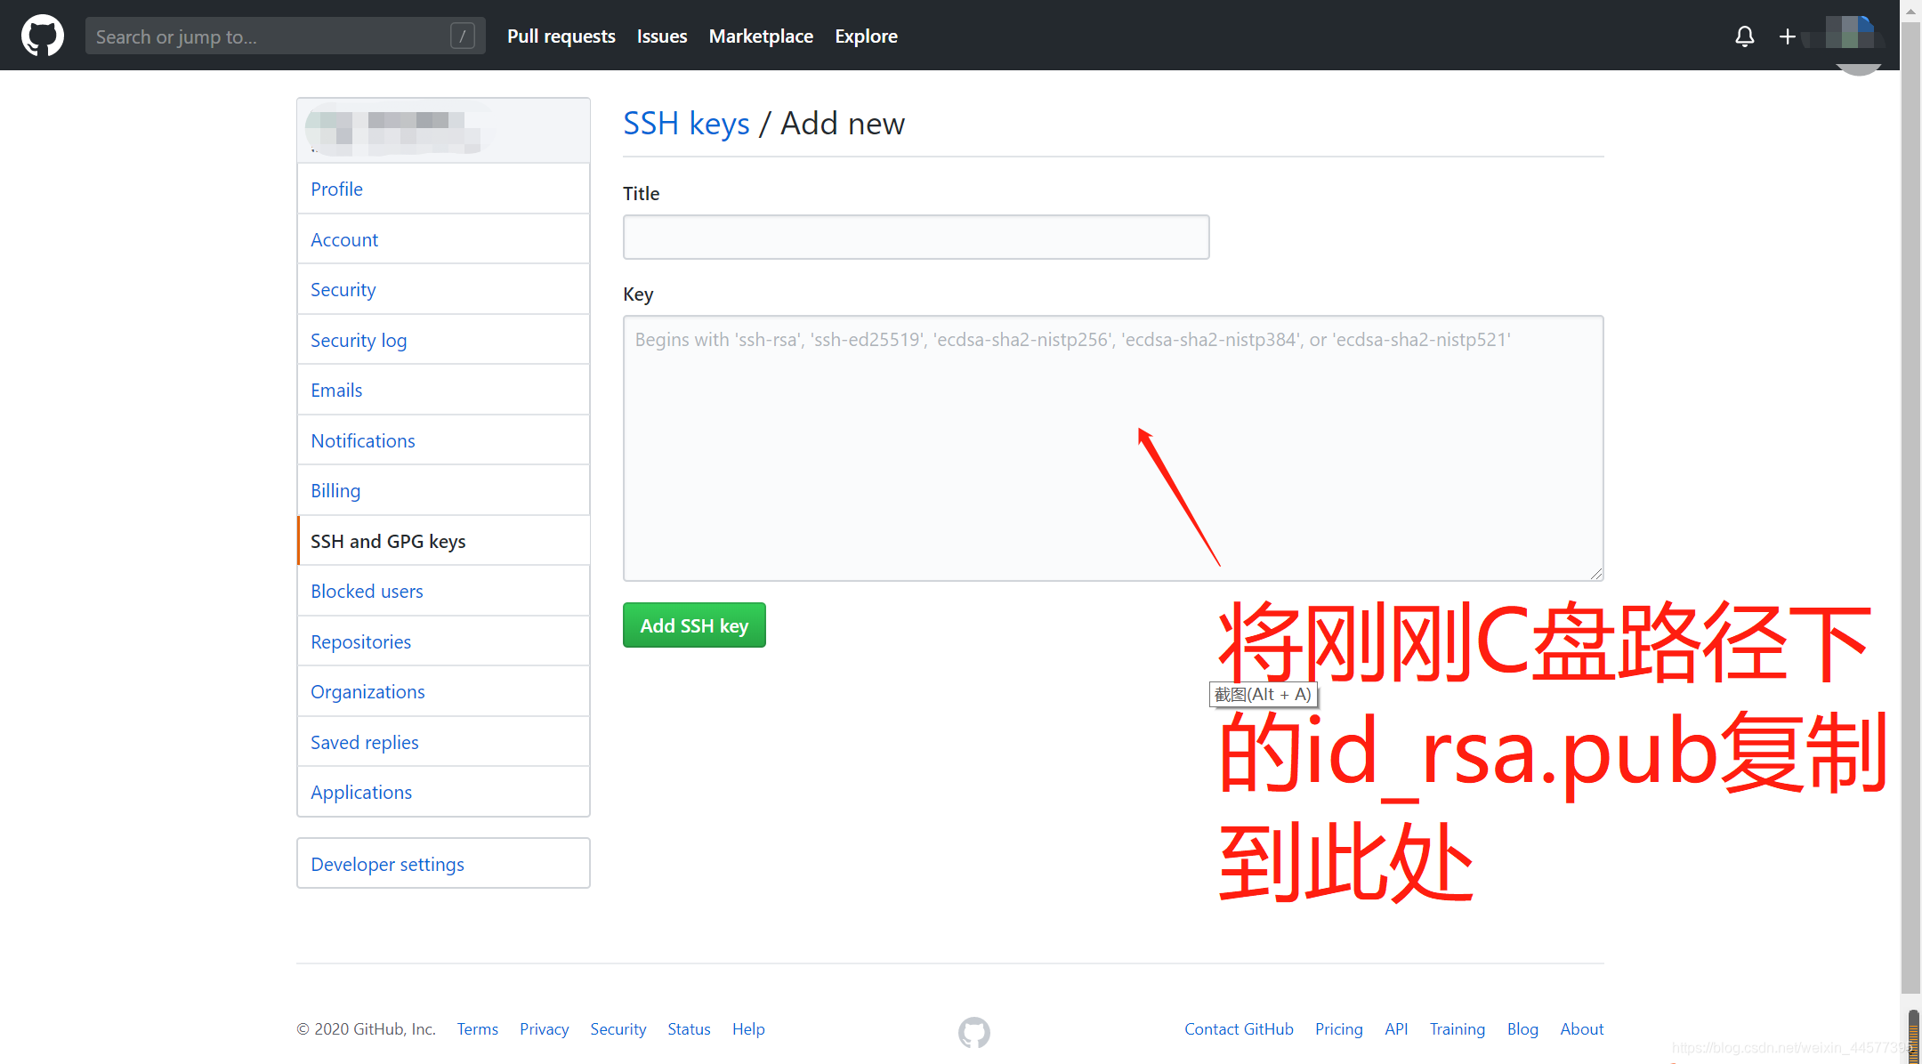
Task: Open Terms in footer
Action: point(477,1028)
